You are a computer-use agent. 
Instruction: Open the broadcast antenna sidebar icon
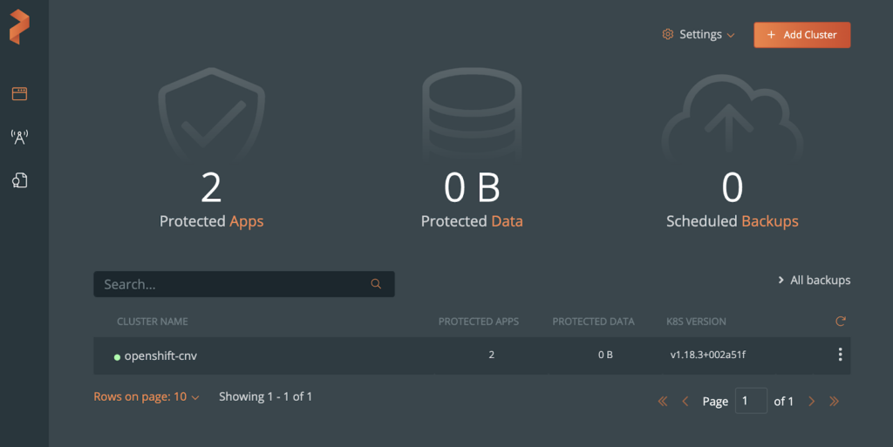(19, 137)
